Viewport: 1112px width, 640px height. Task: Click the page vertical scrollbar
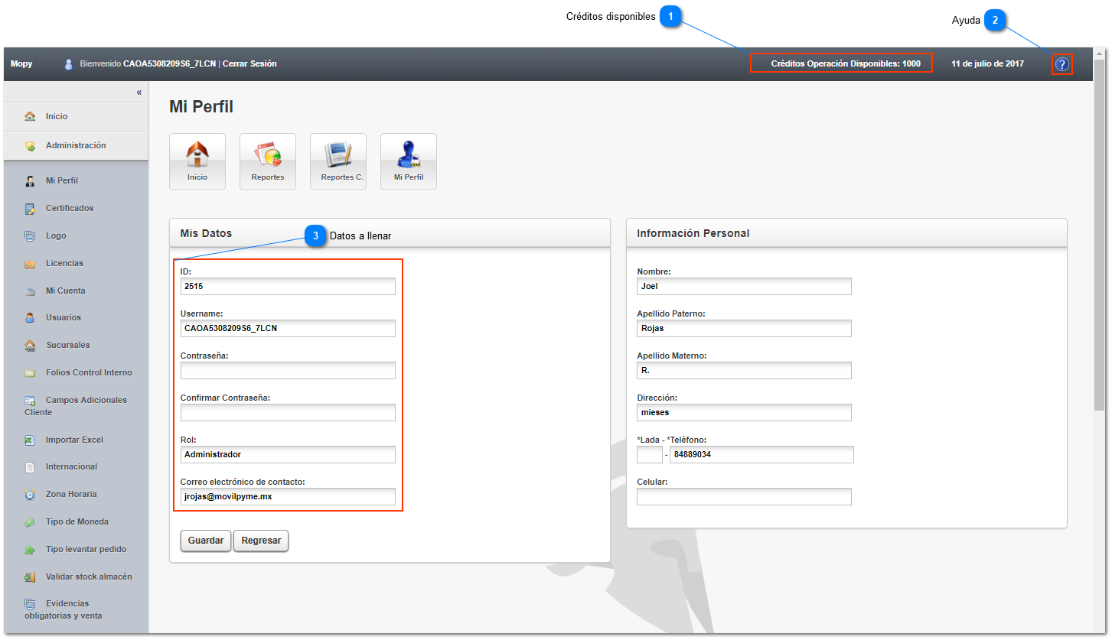(x=1100, y=237)
